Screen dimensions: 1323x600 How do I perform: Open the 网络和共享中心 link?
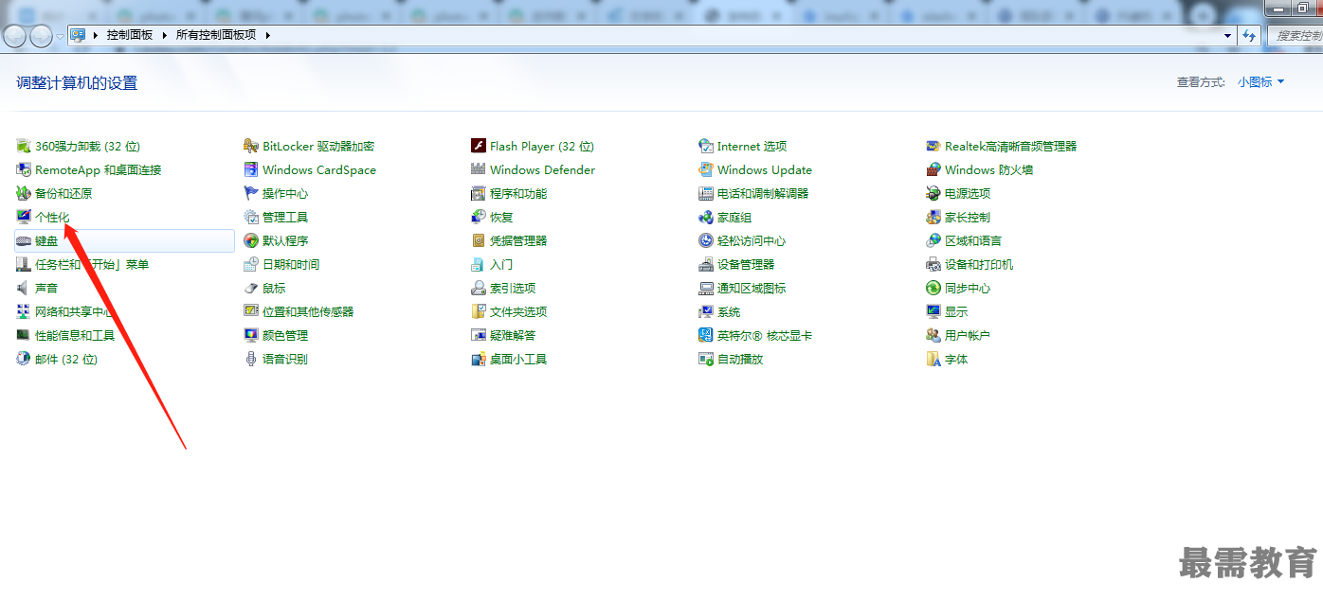[75, 311]
